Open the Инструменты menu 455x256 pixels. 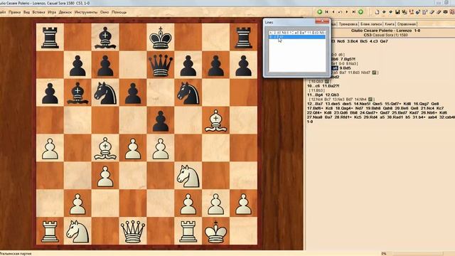pos(86,12)
